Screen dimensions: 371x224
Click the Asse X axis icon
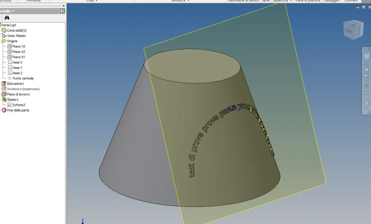(x=10, y=62)
